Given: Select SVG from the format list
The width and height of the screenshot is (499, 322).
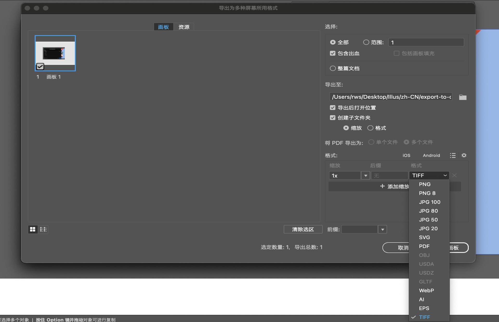Looking at the screenshot, I should pos(425,237).
